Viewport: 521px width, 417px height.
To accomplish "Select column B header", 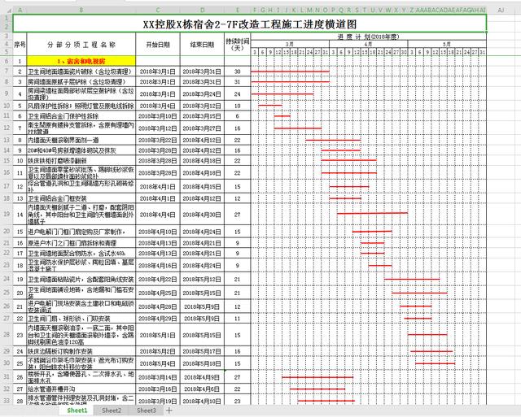I will [x=81, y=11].
